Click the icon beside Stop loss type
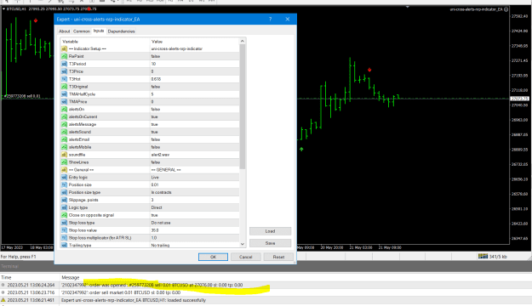 point(64,223)
